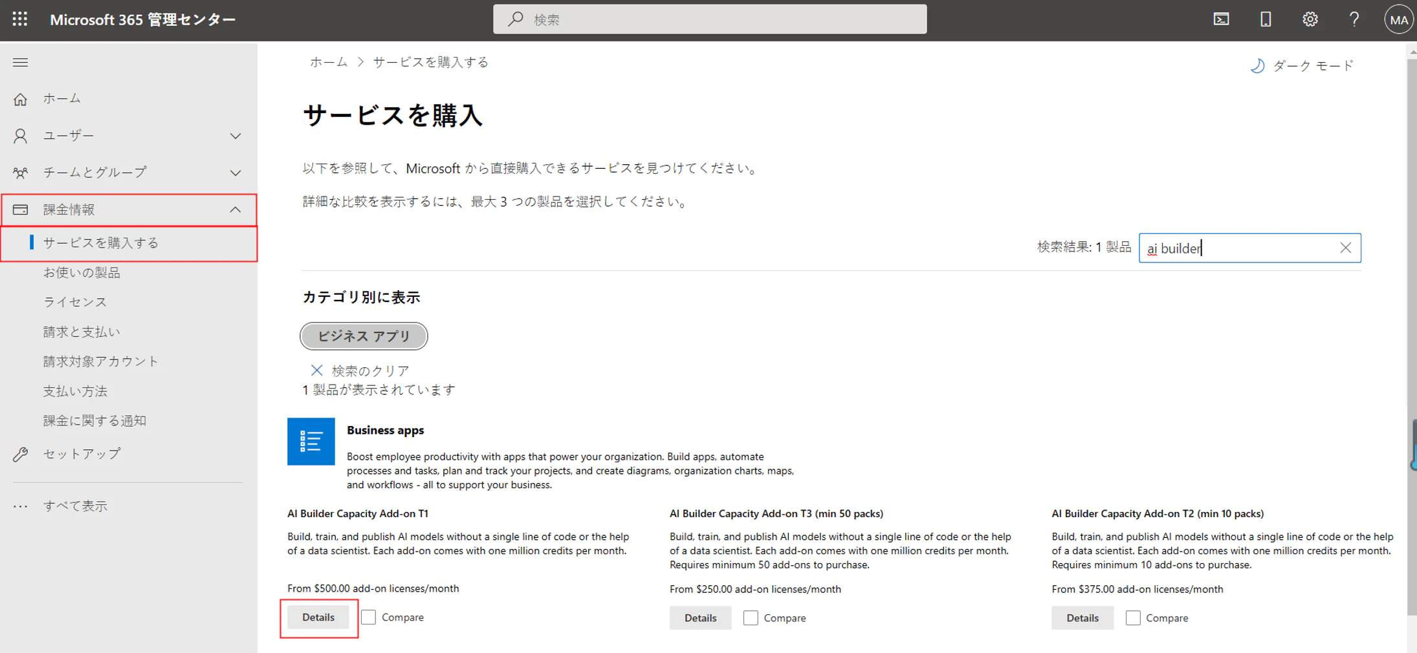This screenshot has width=1417, height=653.
Task: Click the price From $500.00 add-on licenses/month
Action: [373, 588]
